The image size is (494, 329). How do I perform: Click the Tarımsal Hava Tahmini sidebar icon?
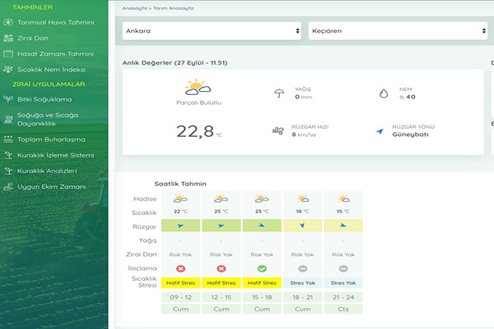pos(8,22)
